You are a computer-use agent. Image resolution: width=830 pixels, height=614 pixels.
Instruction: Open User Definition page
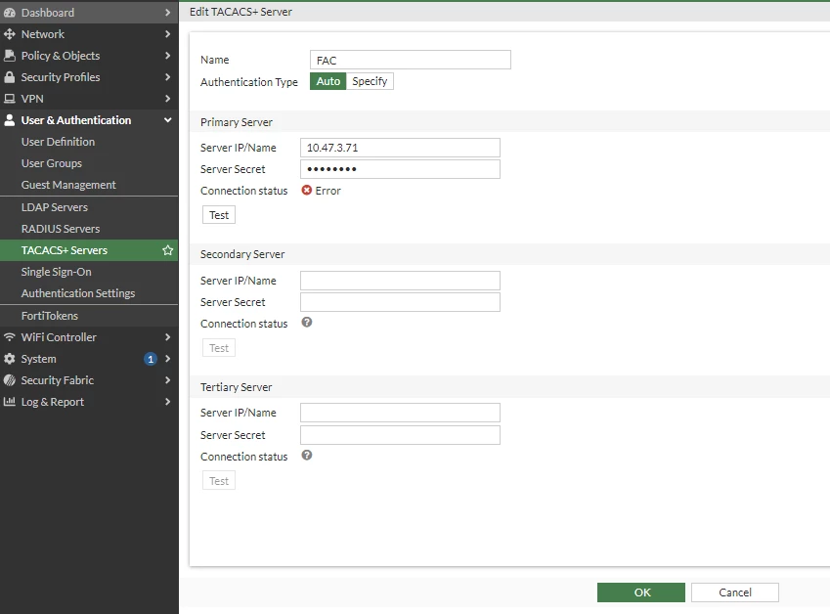click(x=89, y=142)
